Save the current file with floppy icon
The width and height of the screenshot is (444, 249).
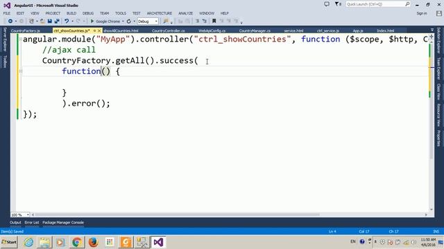[x=50, y=21]
